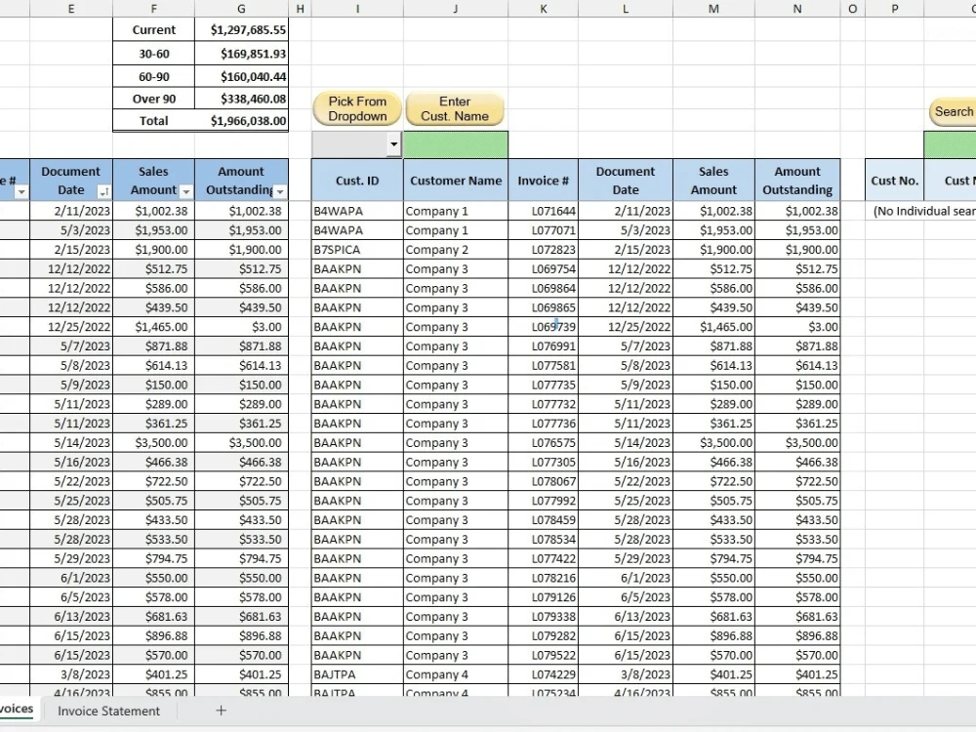Image resolution: width=976 pixels, height=732 pixels.
Task: Select column G header
Action: click(x=241, y=9)
